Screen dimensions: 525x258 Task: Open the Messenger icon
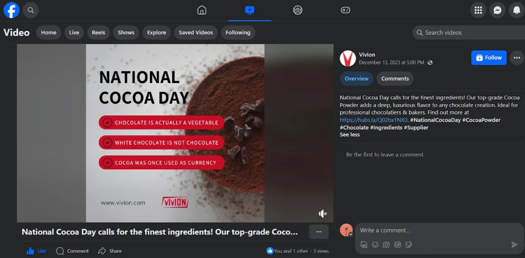497,10
